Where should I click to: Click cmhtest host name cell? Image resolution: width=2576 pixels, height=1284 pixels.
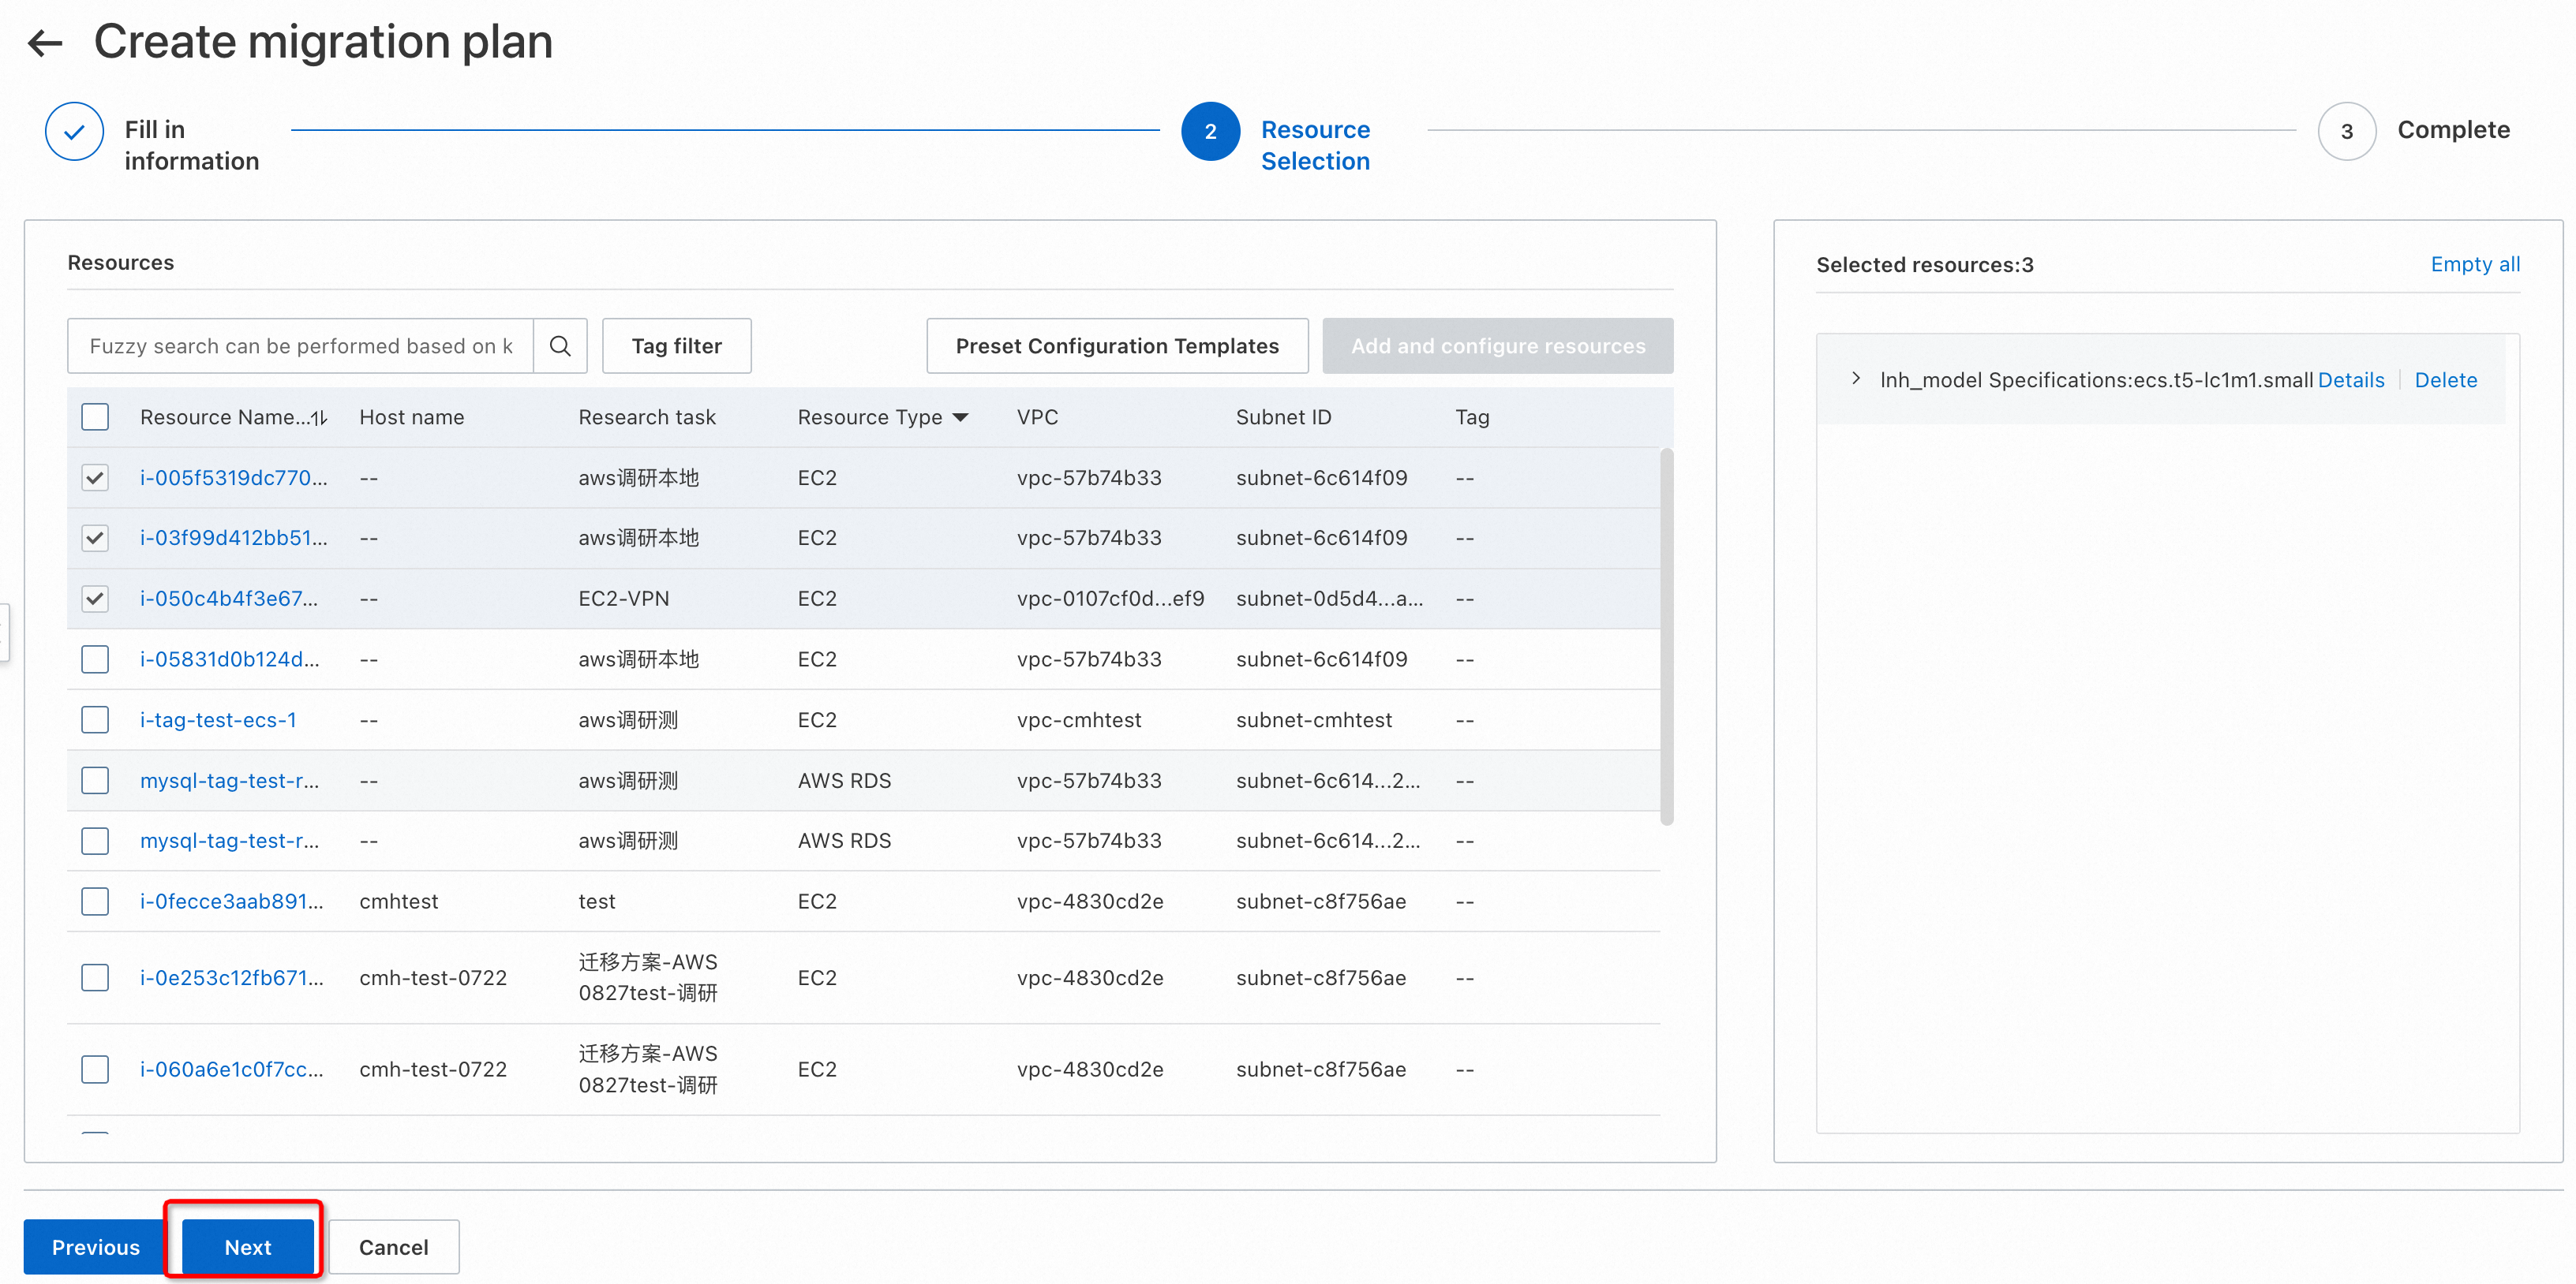pyautogui.click(x=399, y=901)
